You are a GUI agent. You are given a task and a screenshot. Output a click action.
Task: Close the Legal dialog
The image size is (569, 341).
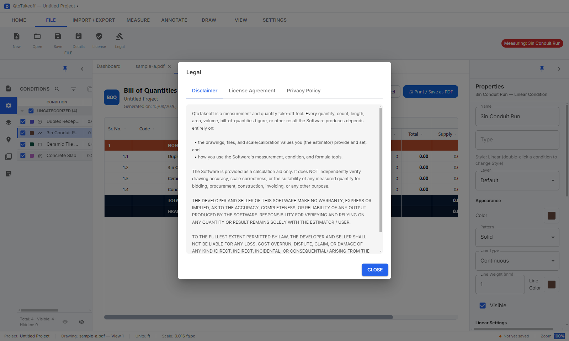click(375, 270)
